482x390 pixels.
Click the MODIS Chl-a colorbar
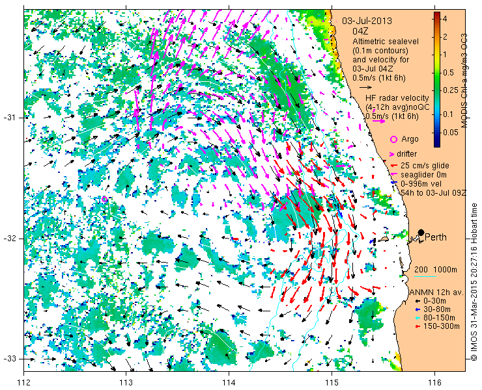437,79
